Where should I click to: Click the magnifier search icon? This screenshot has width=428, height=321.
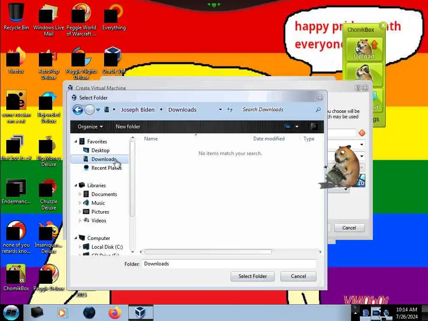point(318,110)
